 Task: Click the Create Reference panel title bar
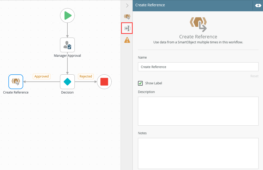[x=192, y=5]
